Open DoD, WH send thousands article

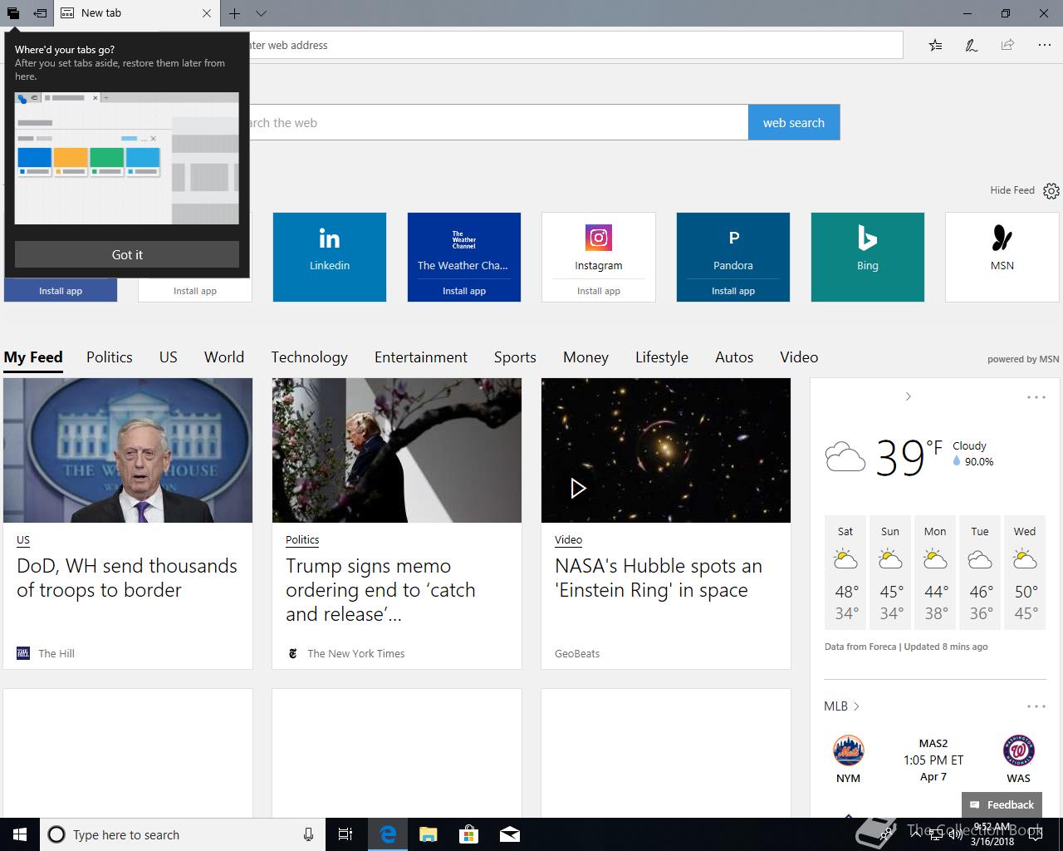pos(127,578)
